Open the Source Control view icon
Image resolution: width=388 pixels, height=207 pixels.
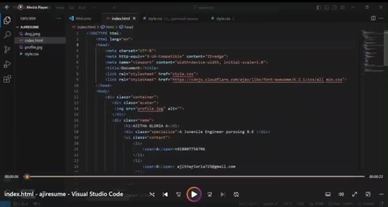pos(7,49)
